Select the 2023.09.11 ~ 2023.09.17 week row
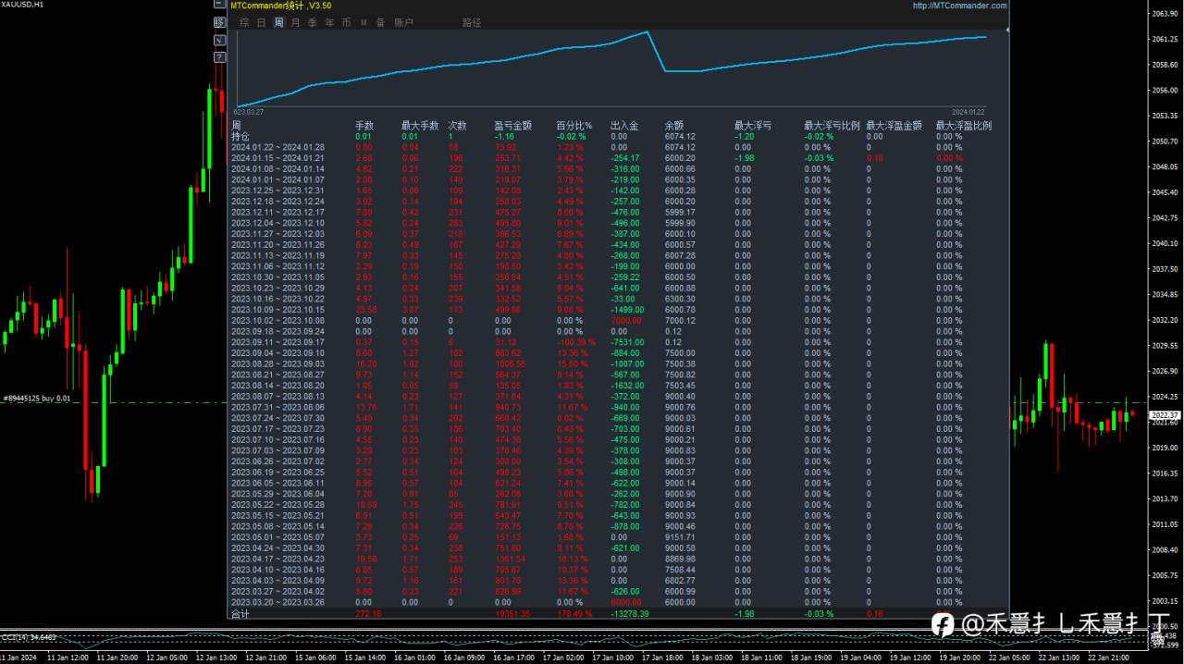This screenshot has width=1184, height=664. tap(618, 342)
